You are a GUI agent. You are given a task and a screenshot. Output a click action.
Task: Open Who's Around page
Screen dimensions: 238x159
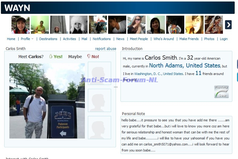click(x=164, y=39)
